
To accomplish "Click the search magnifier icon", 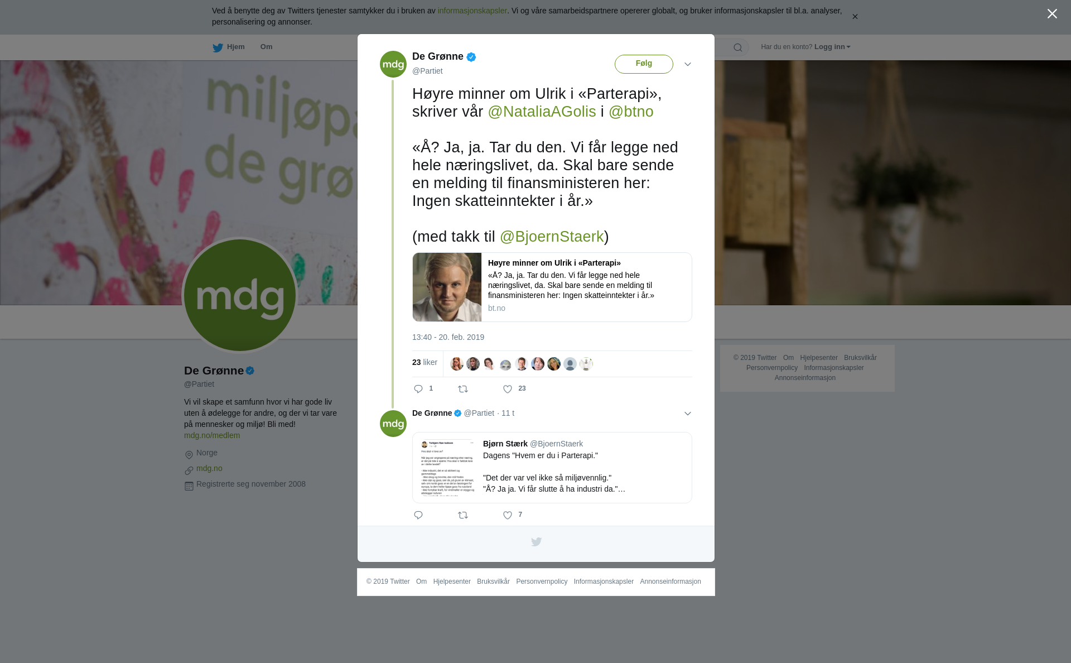I will [738, 47].
